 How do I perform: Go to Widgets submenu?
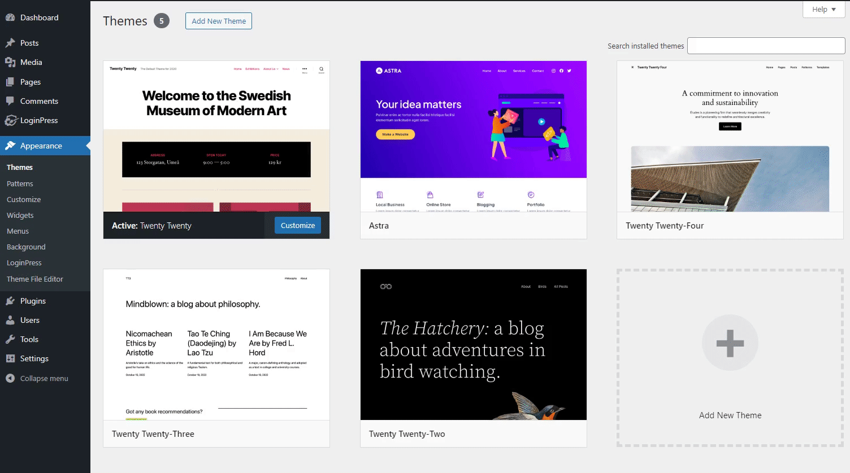click(20, 215)
